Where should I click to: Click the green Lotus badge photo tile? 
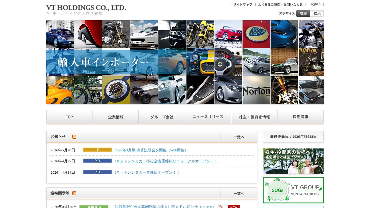point(256,34)
